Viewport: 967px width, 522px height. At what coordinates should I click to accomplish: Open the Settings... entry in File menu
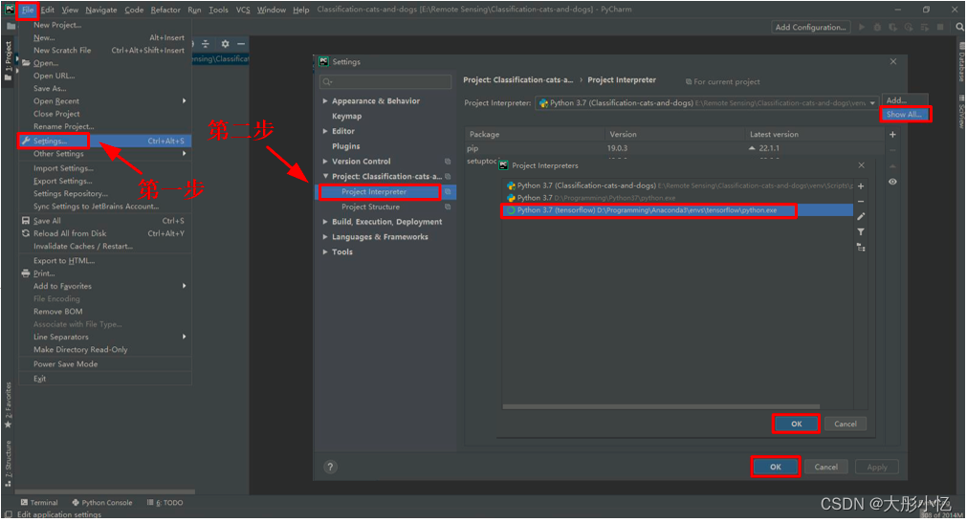click(x=105, y=141)
